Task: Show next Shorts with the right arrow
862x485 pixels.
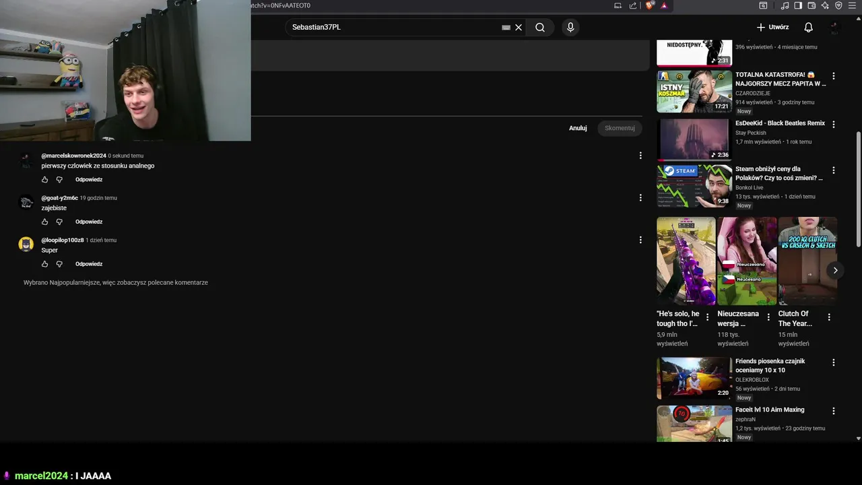Action: [x=835, y=270]
